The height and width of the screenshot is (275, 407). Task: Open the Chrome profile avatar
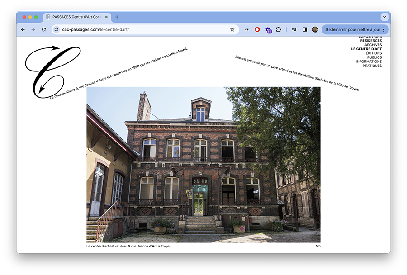[315, 29]
